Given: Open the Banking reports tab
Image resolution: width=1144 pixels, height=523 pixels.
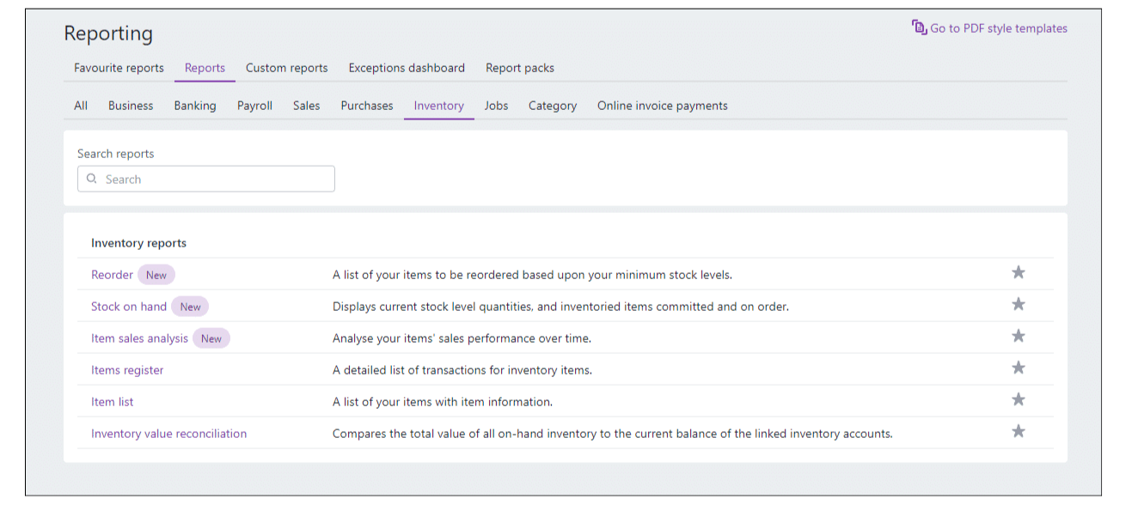Looking at the screenshot, I should click(x=195, y=106).
